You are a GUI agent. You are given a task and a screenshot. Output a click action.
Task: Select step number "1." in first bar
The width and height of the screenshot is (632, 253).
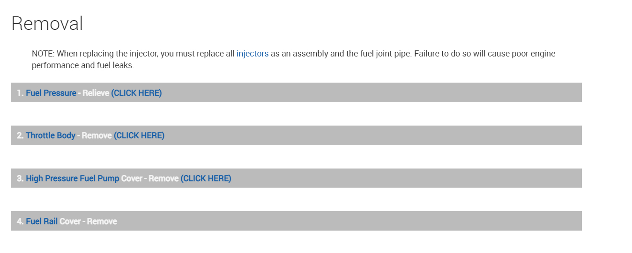(20, 93)
